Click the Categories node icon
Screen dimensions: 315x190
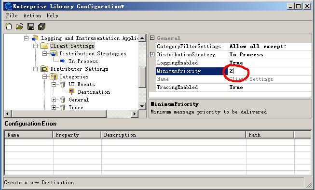(54, 76)
